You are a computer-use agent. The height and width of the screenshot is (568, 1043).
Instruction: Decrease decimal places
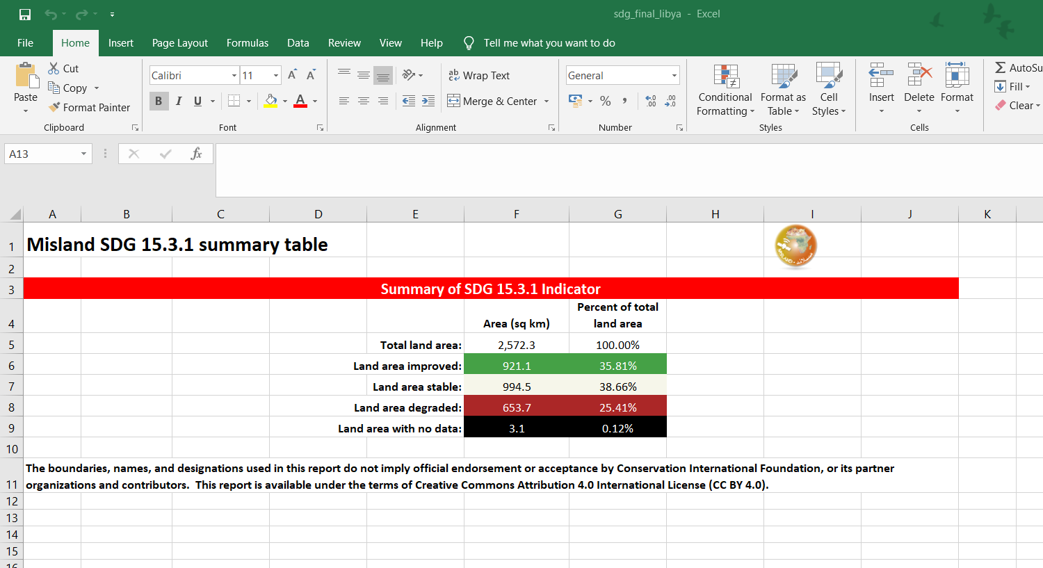670,101
